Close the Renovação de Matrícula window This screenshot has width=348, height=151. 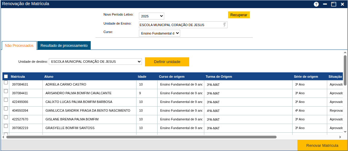click(x=342, y=4)
